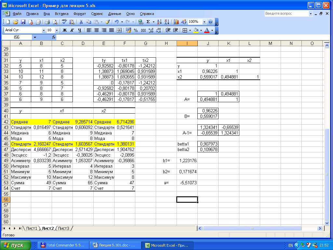Open the Формат menu
This screenshot has height=250, width=333.
pos(80,14)
